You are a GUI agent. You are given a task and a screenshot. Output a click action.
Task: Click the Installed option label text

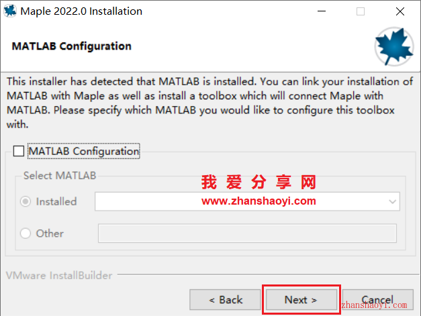(x=56, y=202)
